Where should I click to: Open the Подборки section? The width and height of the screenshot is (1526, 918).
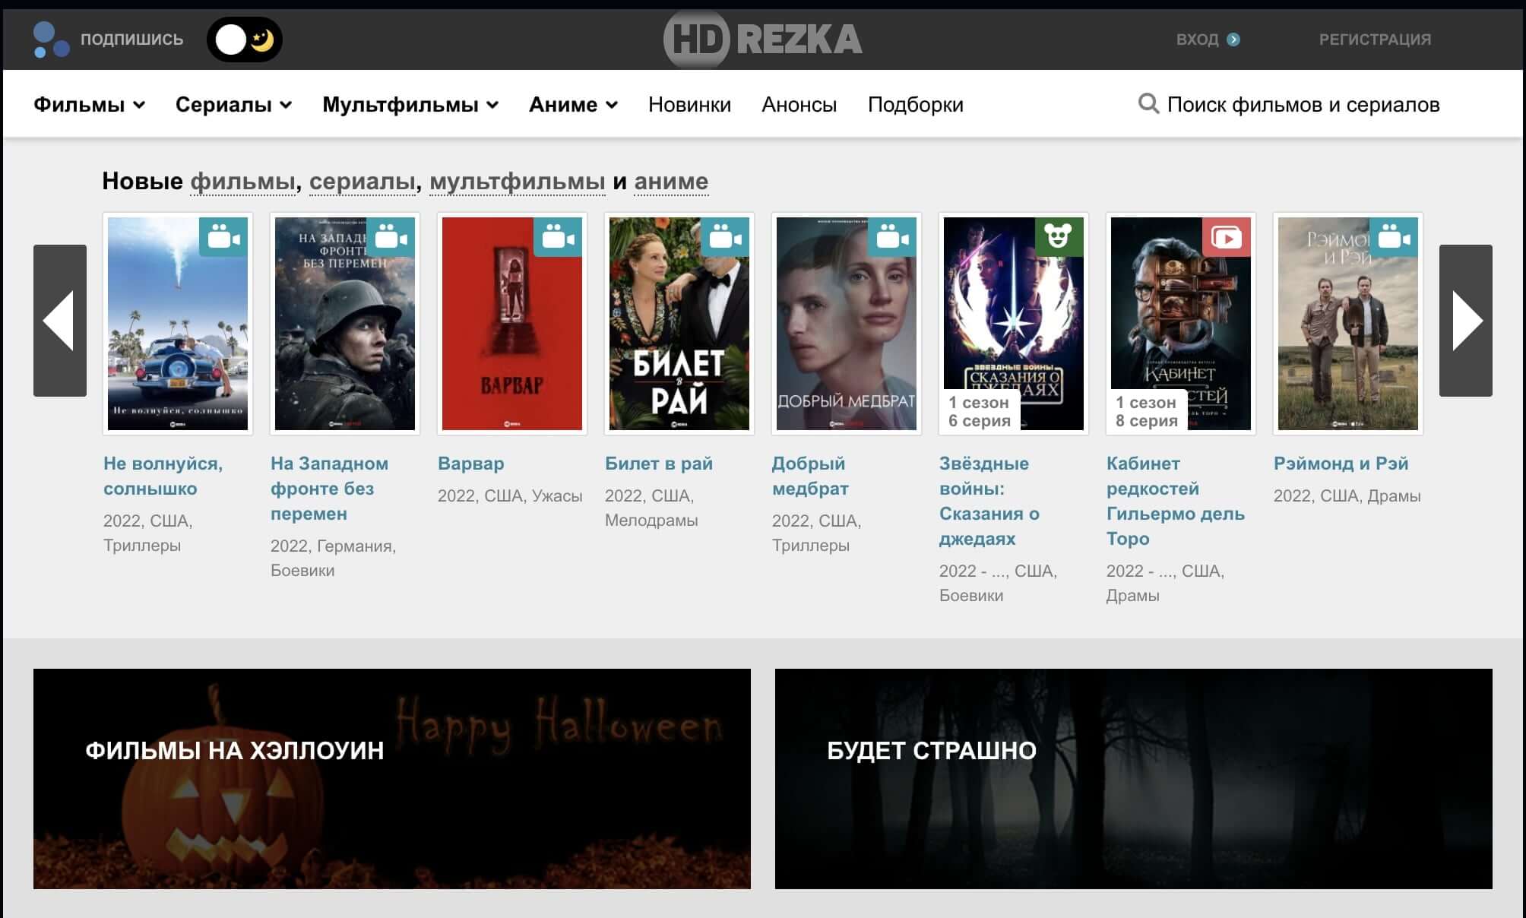point(915,104)
